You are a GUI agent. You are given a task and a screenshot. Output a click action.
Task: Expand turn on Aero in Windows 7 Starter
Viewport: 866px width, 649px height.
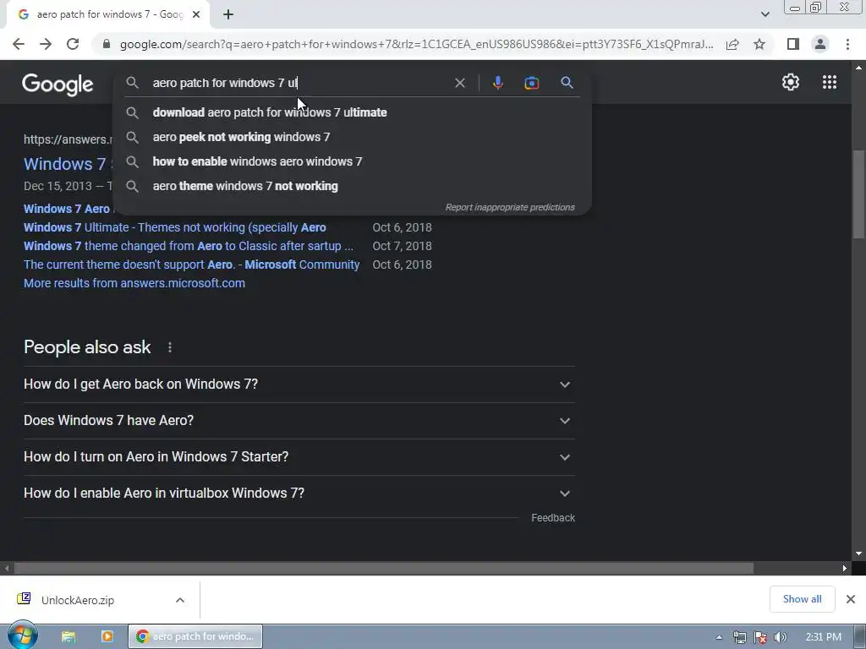point(299,457)
